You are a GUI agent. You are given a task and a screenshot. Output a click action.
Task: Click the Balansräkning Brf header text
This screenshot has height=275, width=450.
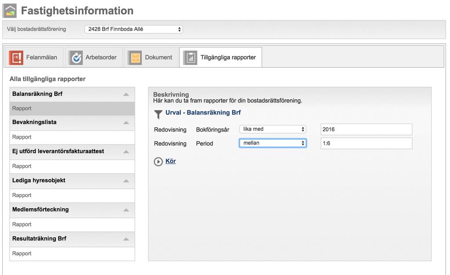(x=37, y=94)
